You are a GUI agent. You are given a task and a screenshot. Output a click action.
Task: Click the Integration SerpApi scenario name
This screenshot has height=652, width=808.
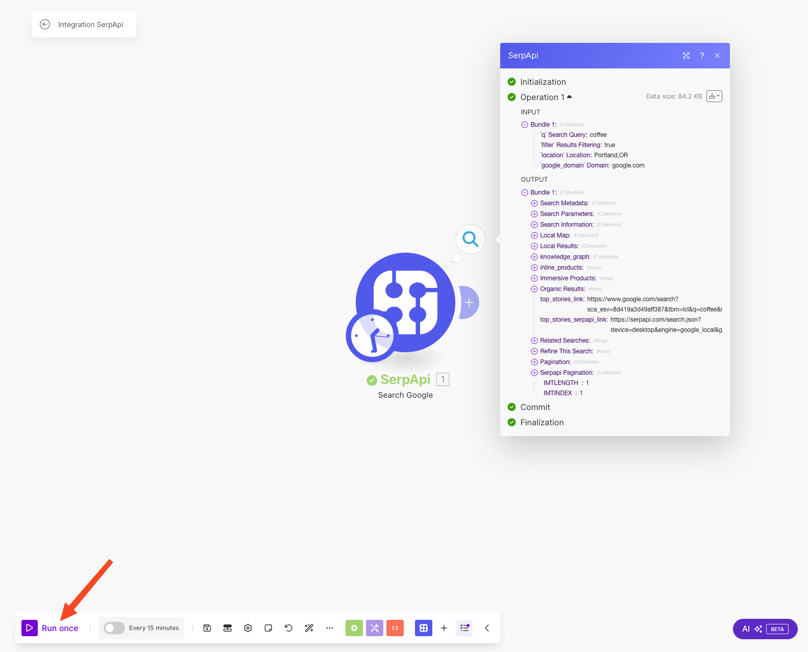[91, 25]
